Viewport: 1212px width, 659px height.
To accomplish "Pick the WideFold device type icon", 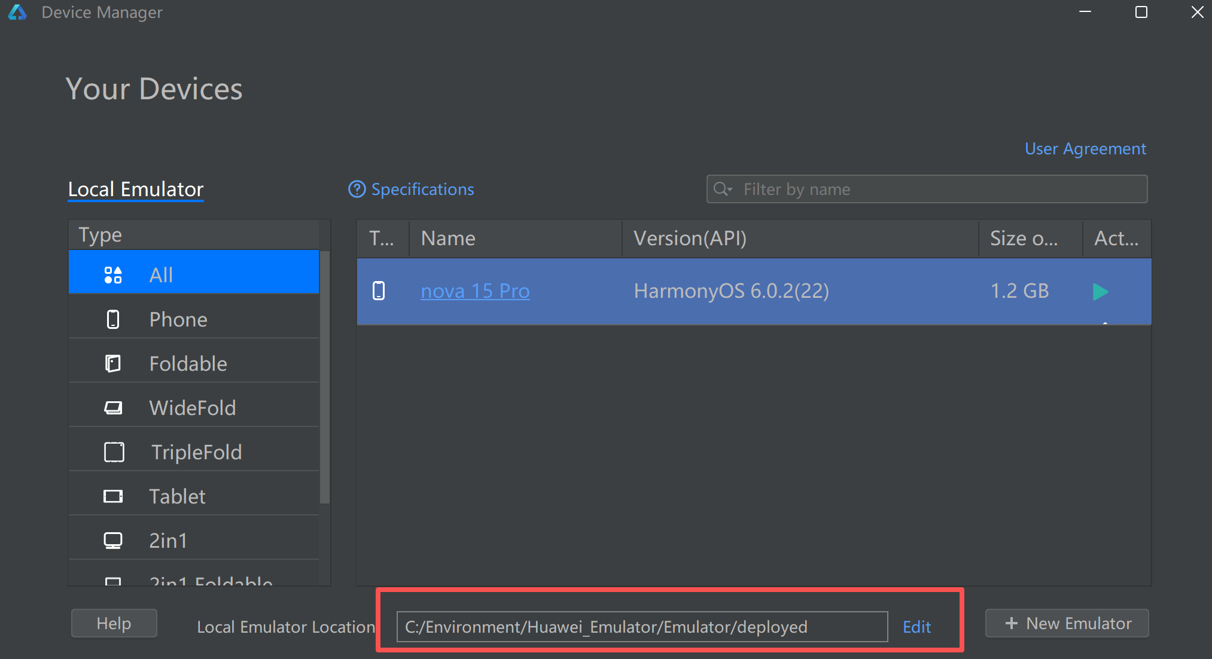I will click(113, 408).
